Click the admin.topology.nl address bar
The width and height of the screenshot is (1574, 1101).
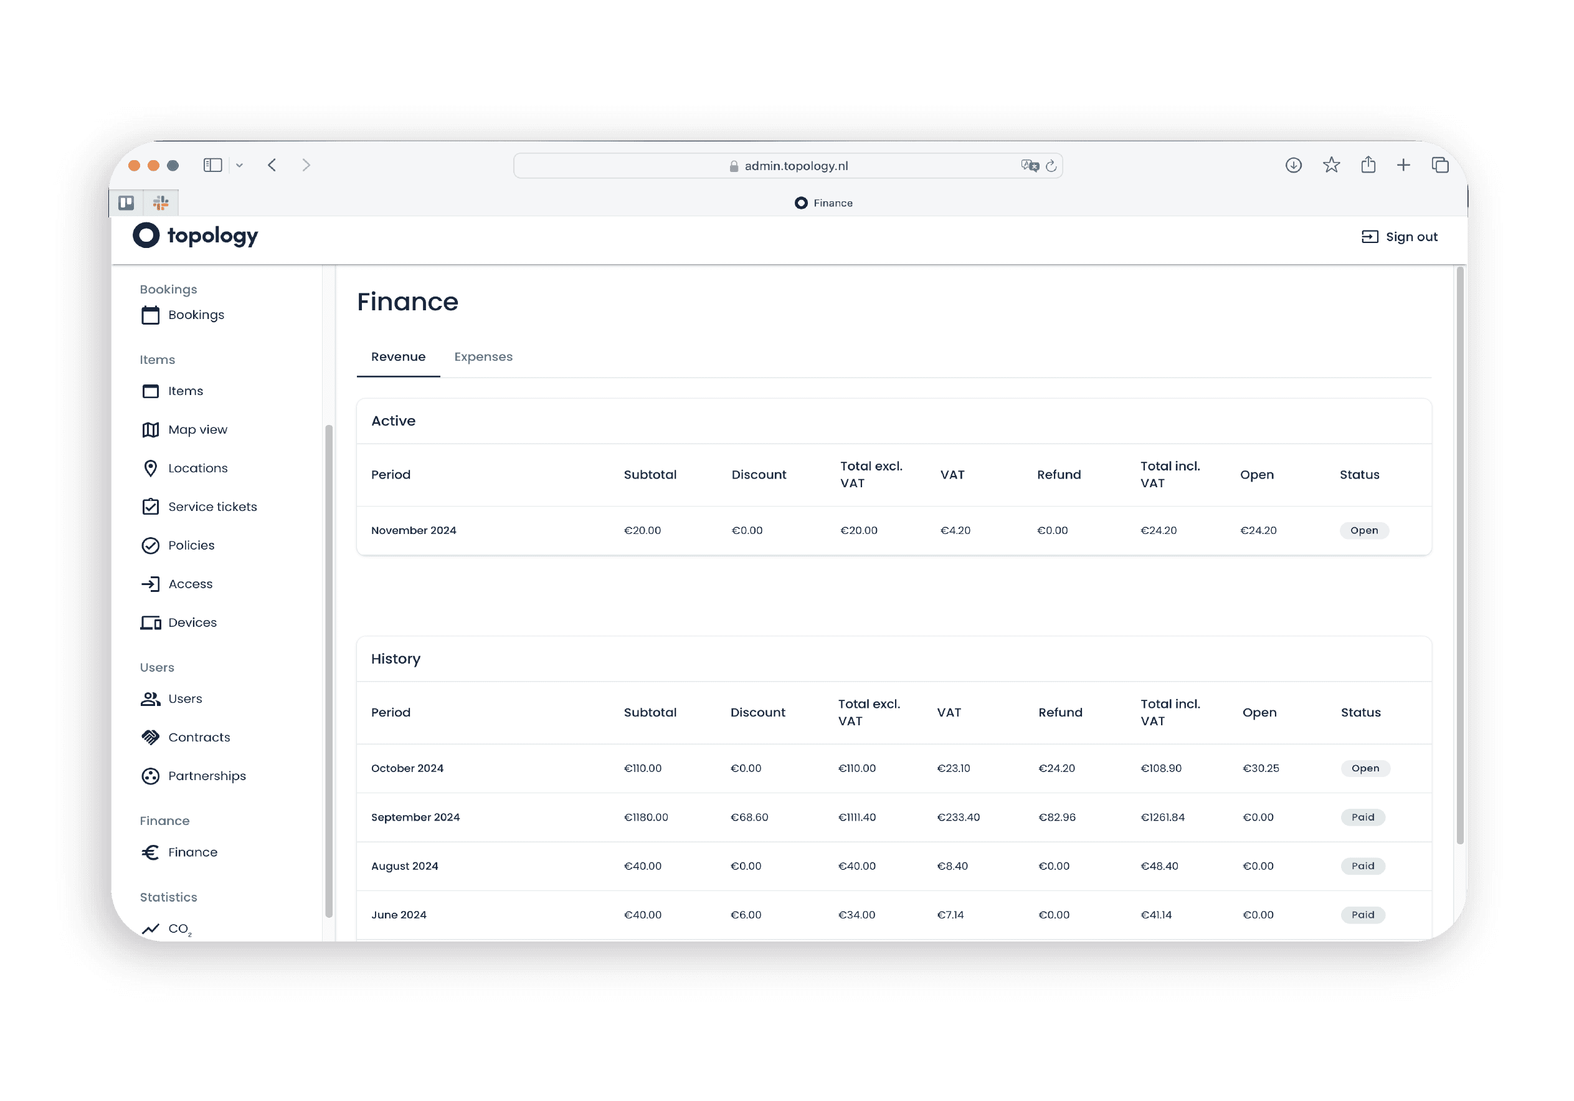(795, 166)
